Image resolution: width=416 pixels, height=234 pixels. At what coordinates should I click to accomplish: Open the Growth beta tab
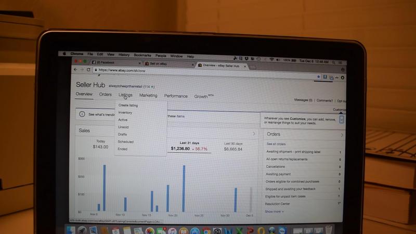tap(203, 96)
